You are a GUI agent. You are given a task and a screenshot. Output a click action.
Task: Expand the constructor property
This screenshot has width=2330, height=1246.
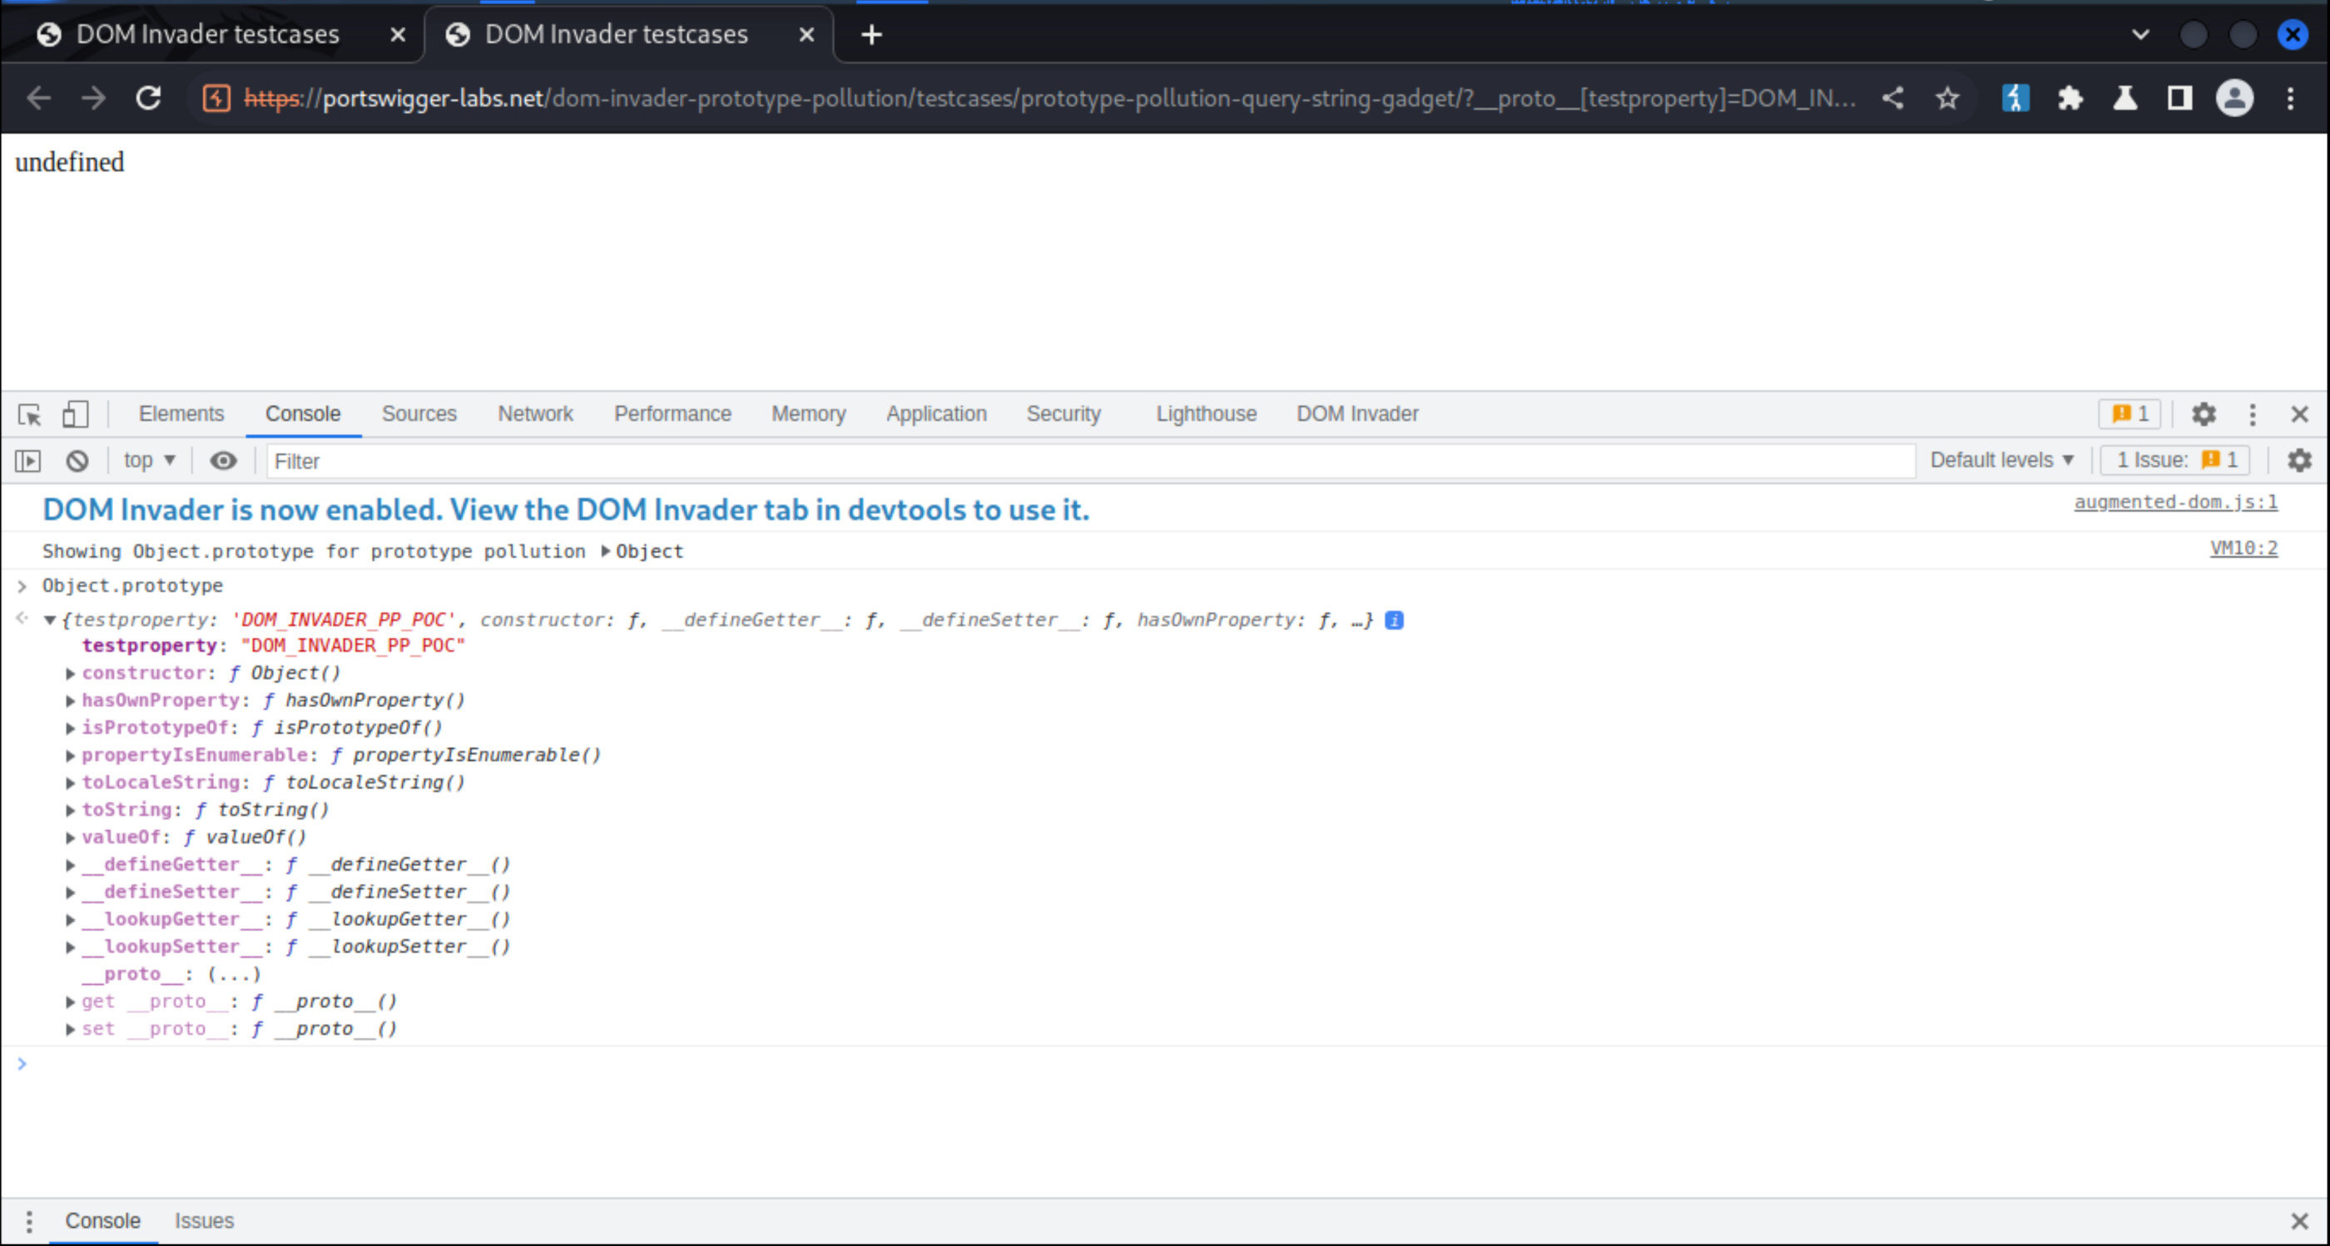[x=70, y=674]
